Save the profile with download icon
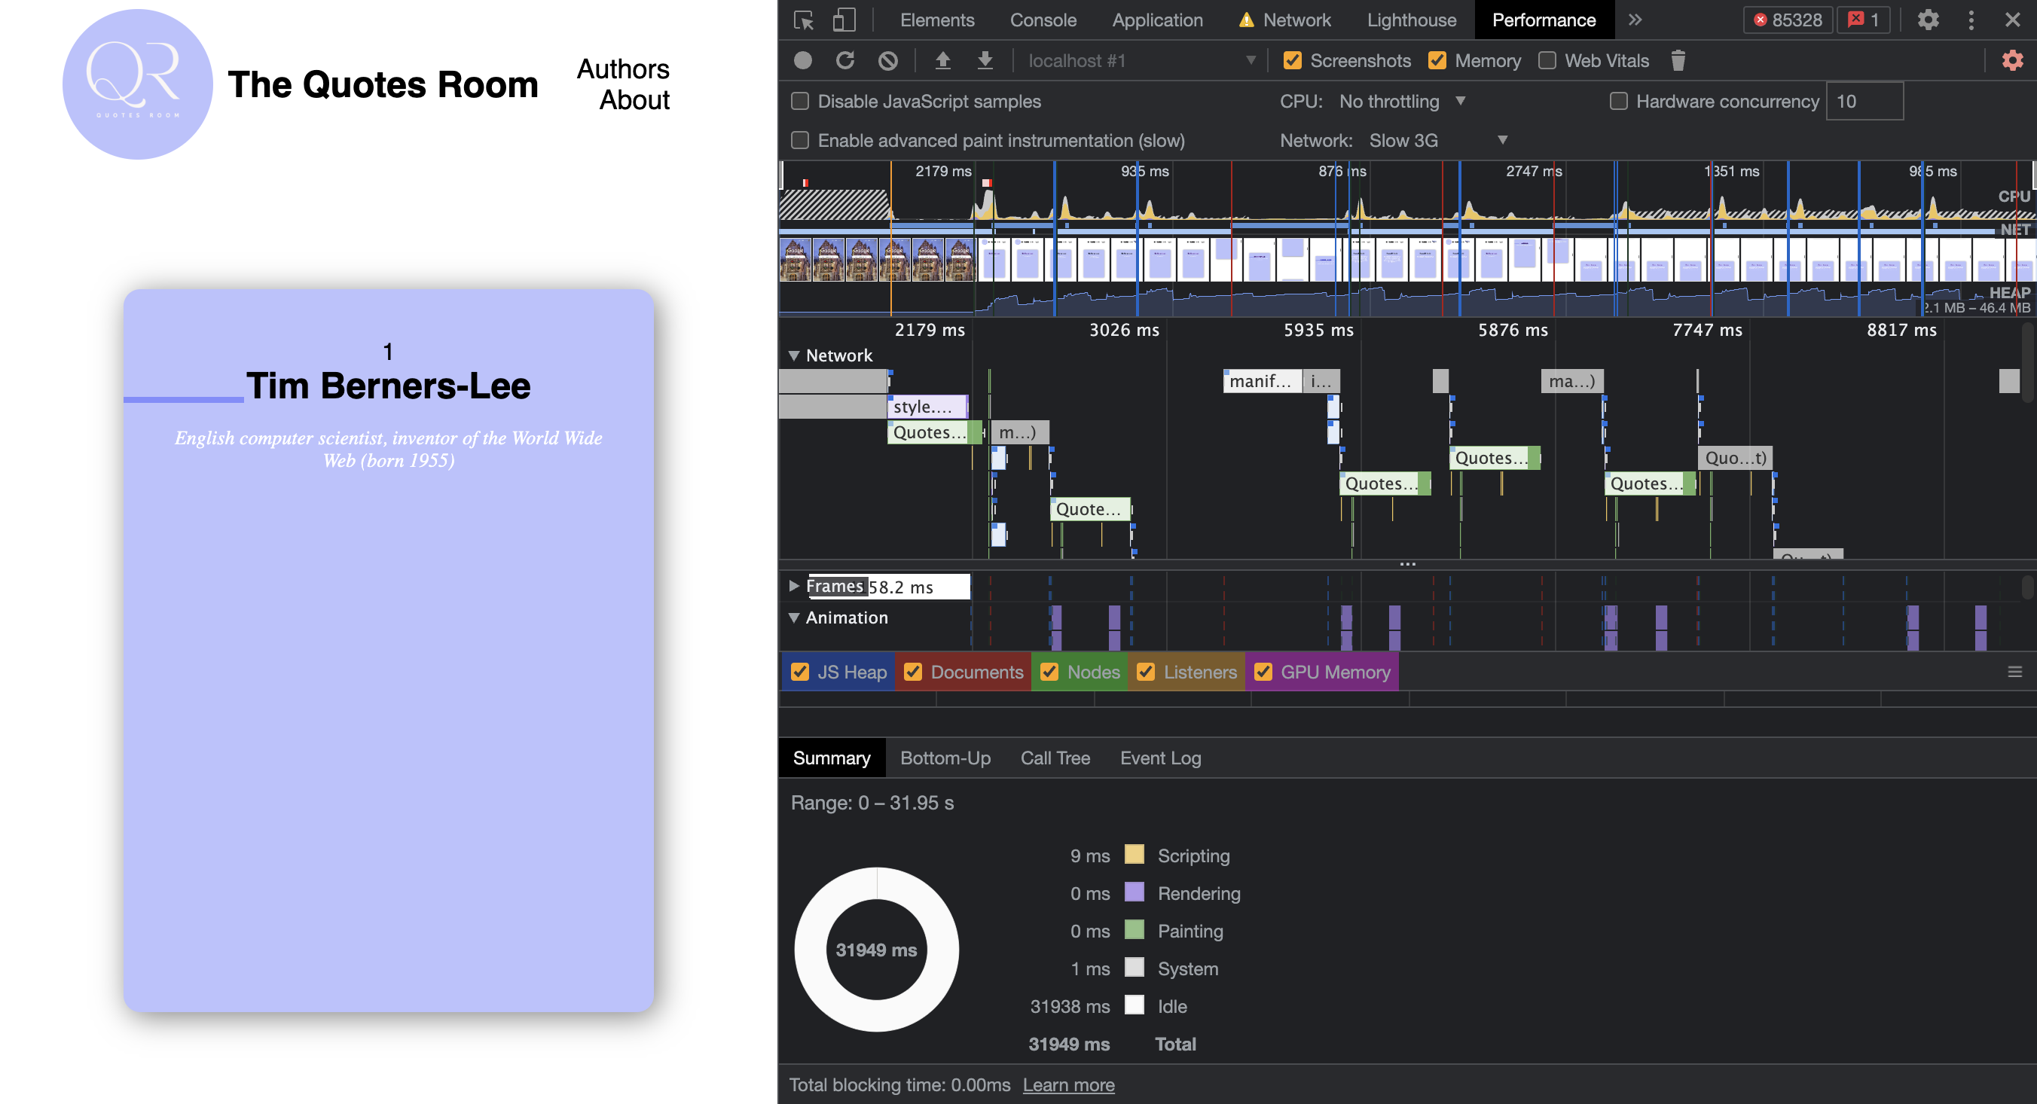This screenshot has width=2037, height=1104. tap(985, 60)
